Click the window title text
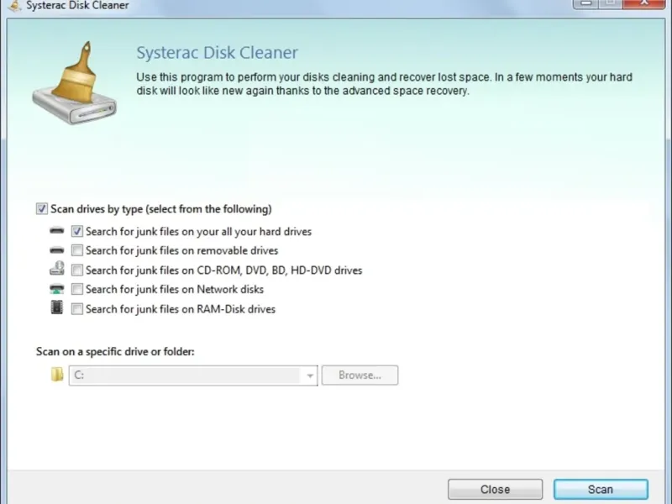The height and width of the screenshot is (504, 672). point(77,6)
